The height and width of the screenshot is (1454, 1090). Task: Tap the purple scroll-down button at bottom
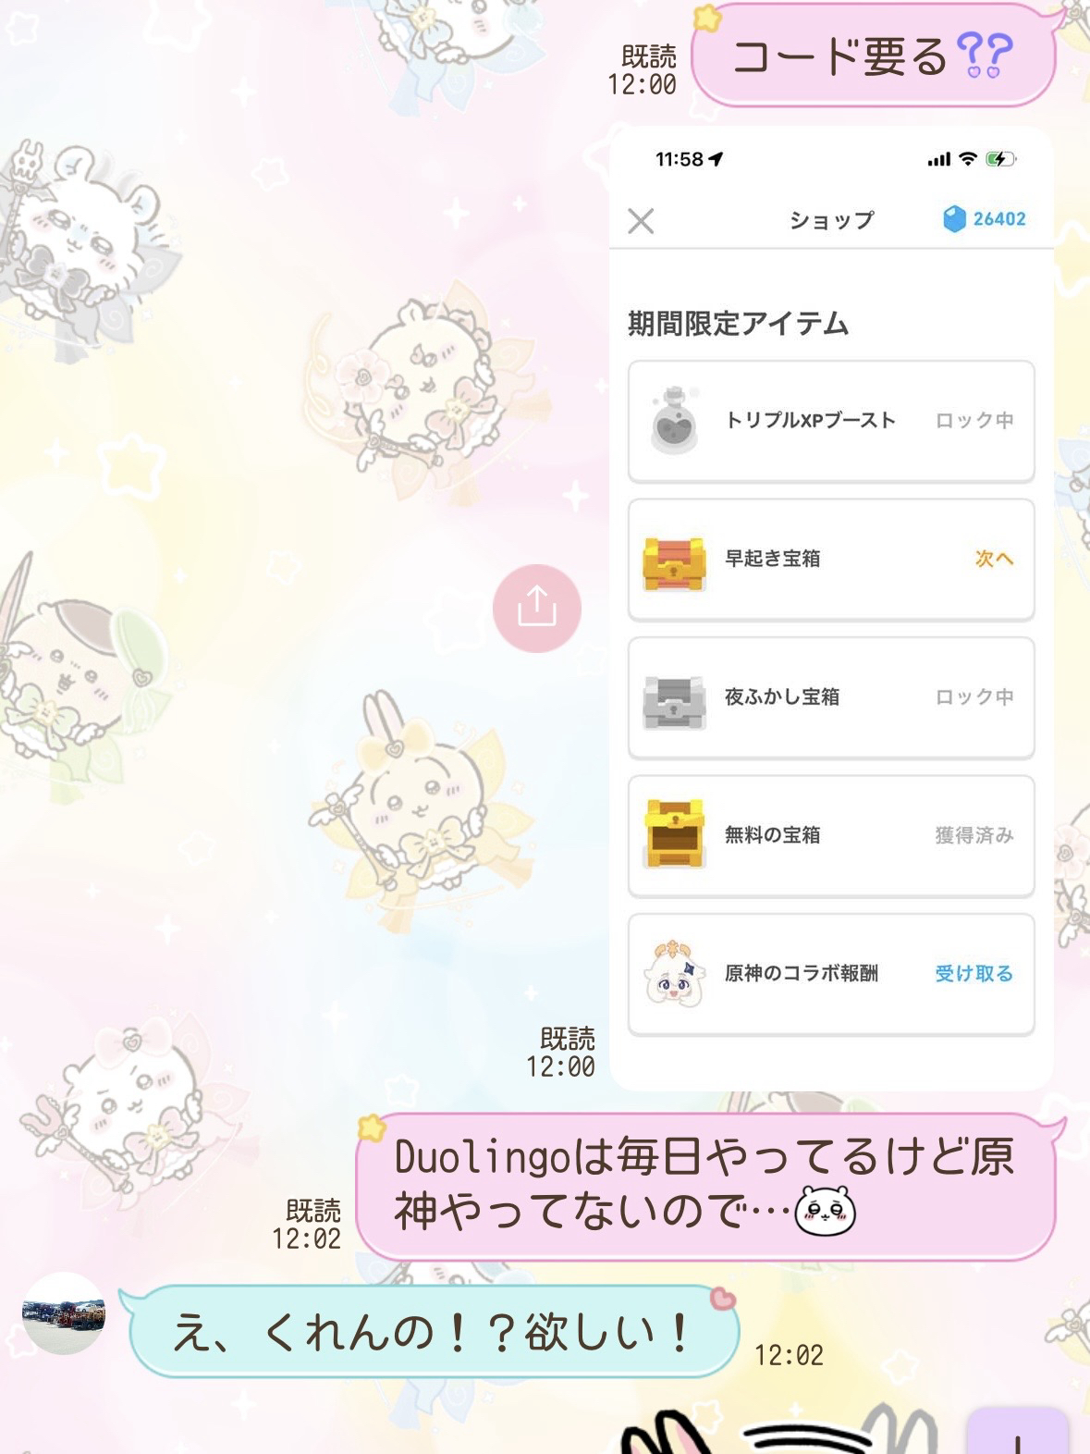point(1017,1432)
